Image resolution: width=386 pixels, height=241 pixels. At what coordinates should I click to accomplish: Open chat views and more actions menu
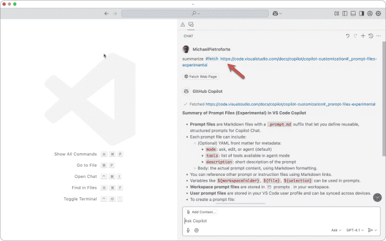(379, 36)
